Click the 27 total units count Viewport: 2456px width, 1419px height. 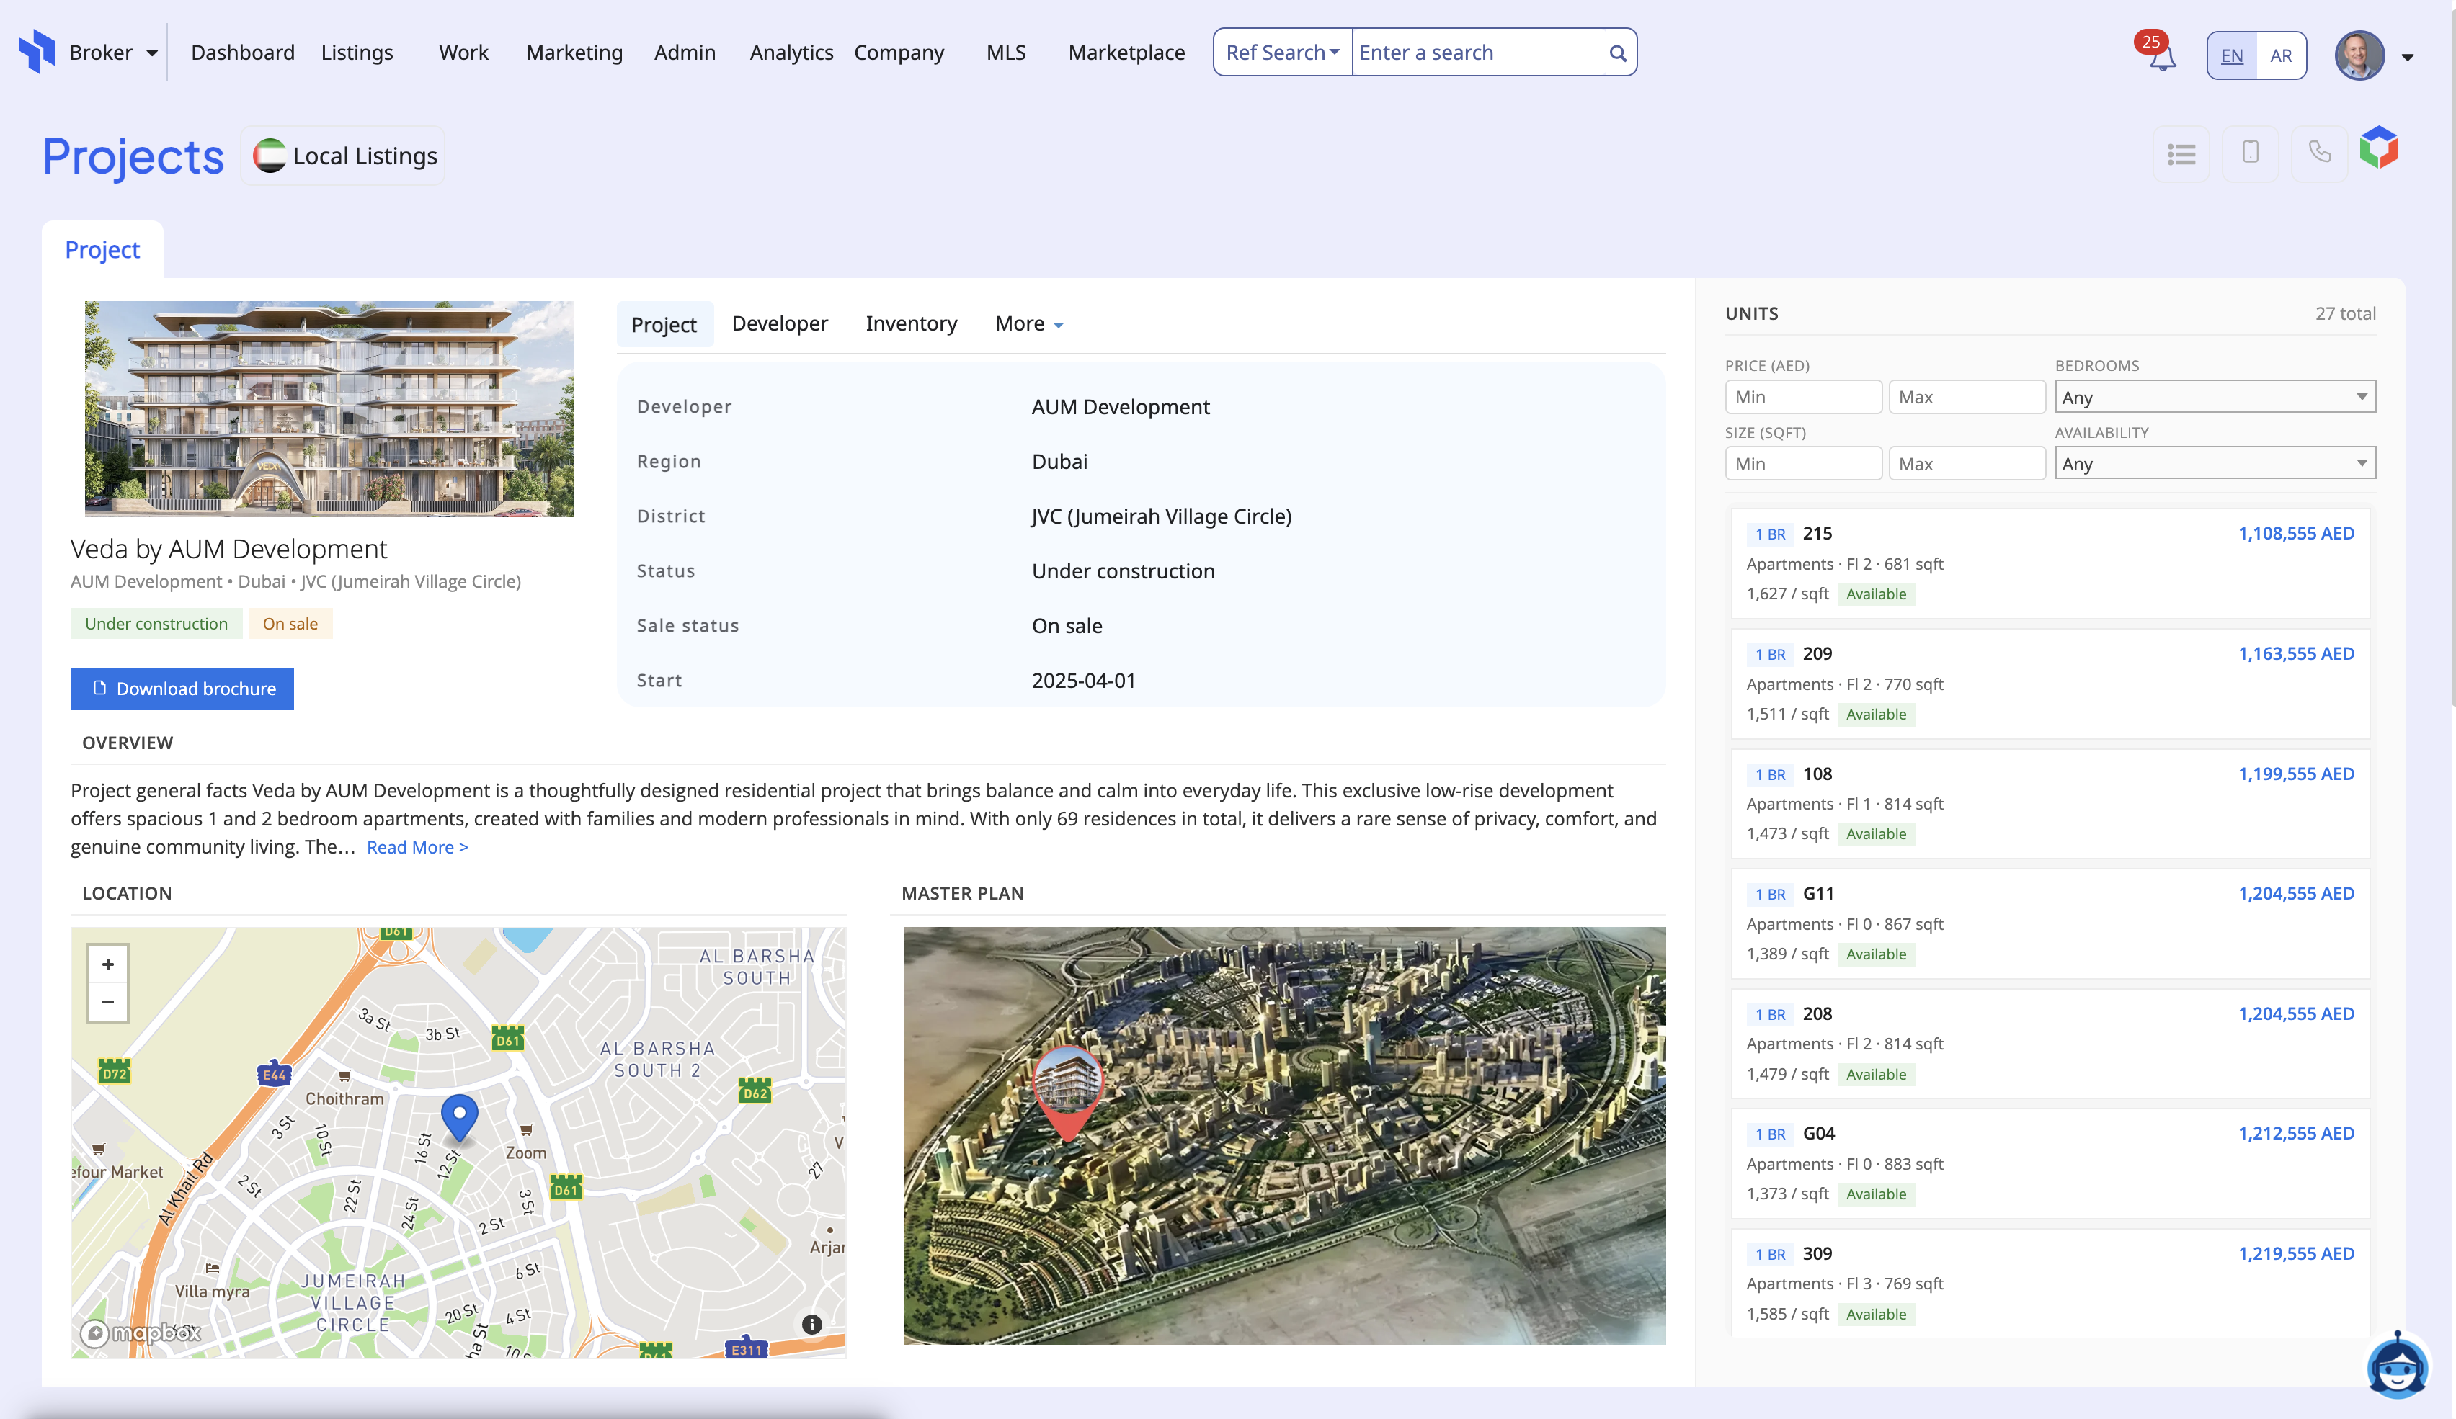2346,313
